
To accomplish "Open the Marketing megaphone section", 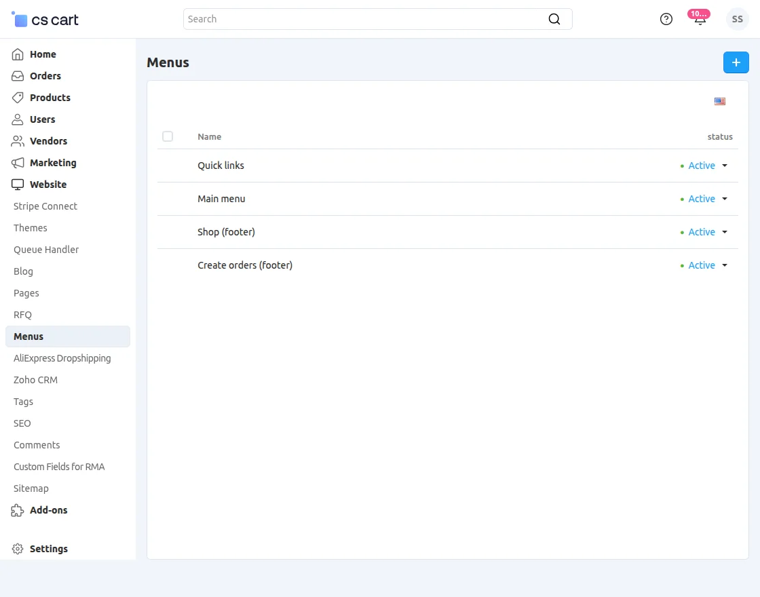I will pos(17,162).
